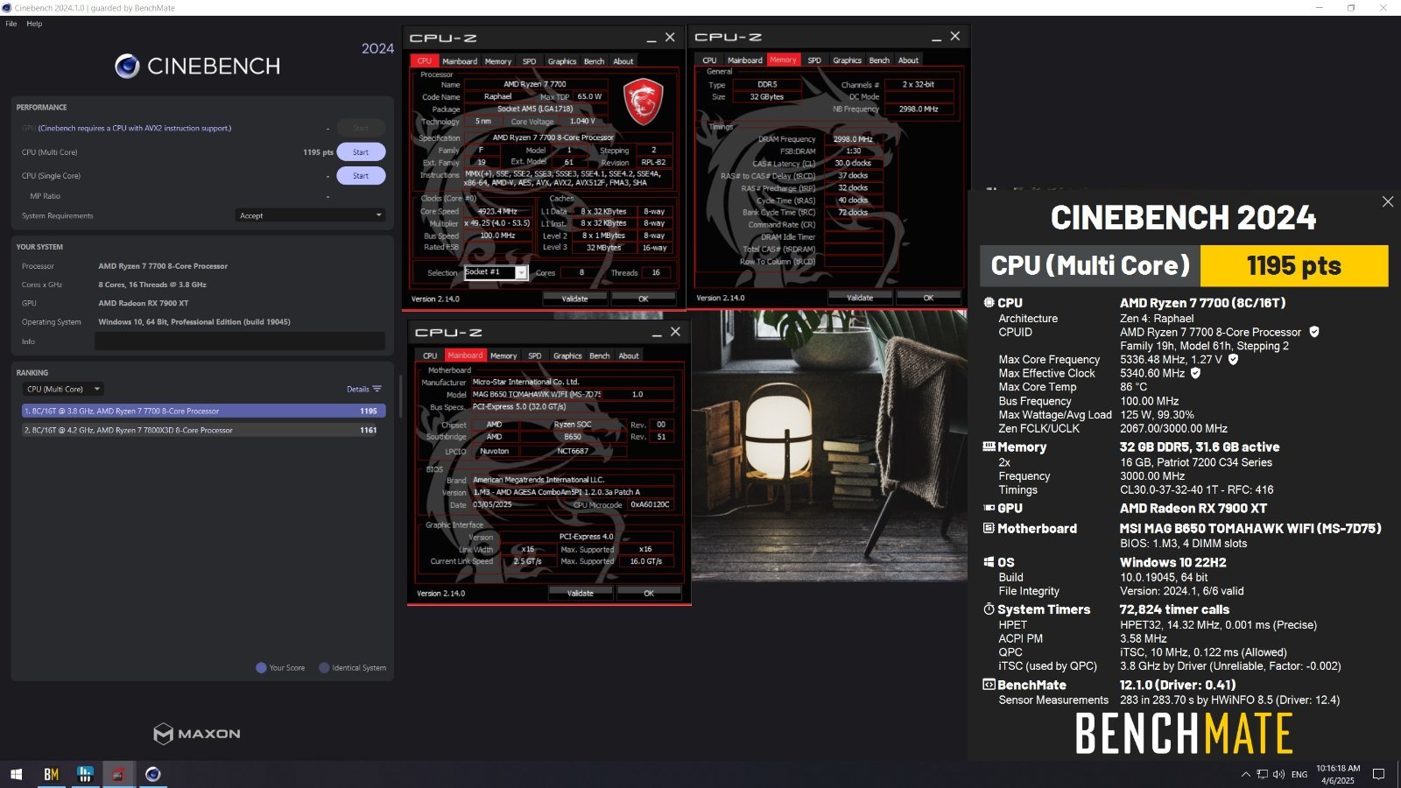The height and width of the screenshot is (788, 1401).
Task: Click Validate in the CPU-Z Mainboard window
Action: pos(580,593)
